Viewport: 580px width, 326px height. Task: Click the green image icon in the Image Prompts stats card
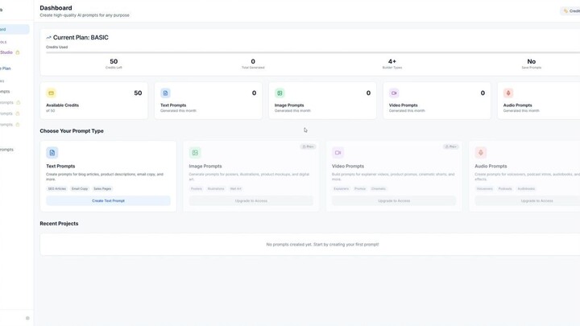coord(280,93)
